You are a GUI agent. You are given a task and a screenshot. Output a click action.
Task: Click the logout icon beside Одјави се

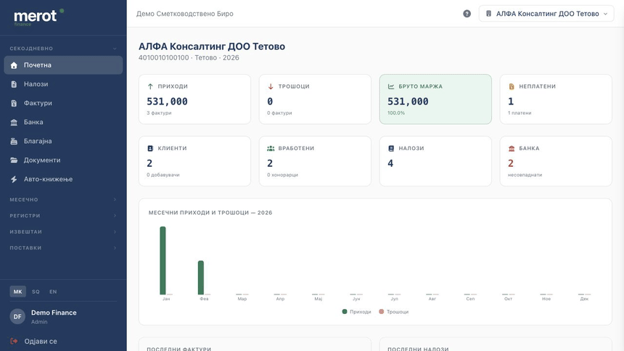(x=14, y=341)
